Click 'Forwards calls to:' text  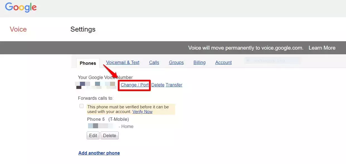pyautogui.click(x=96, y=98)
